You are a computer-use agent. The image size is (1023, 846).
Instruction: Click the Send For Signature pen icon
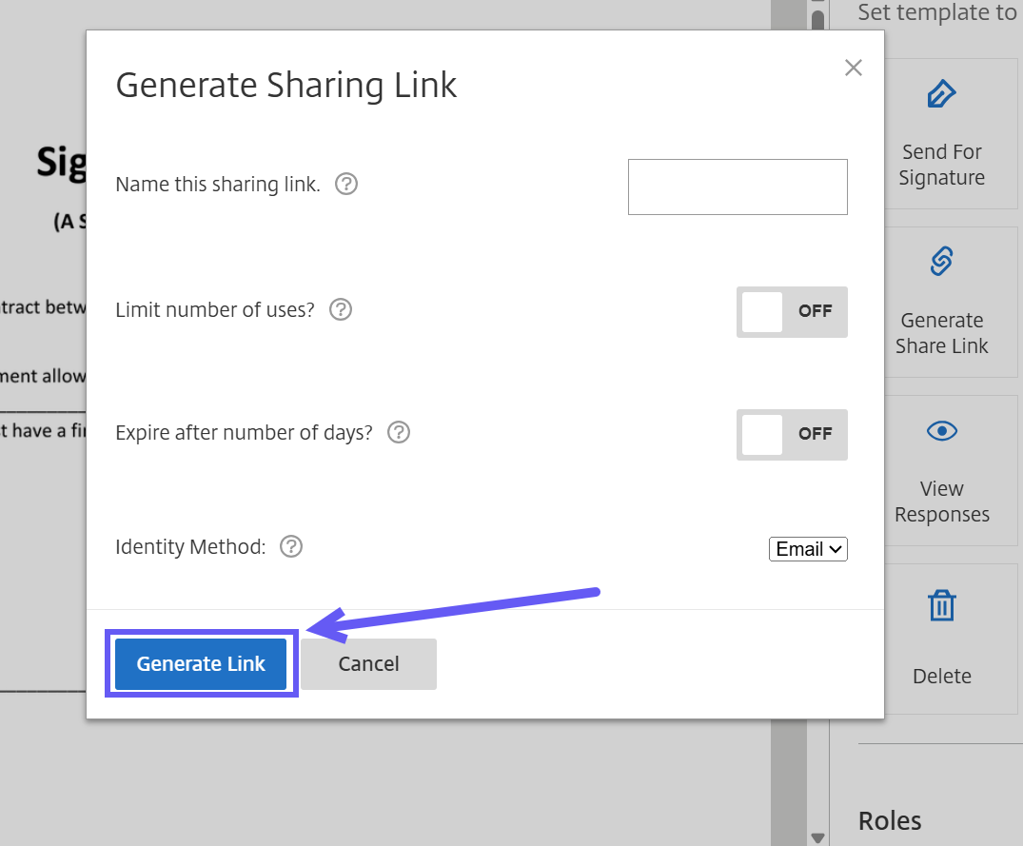pos(941,95)
